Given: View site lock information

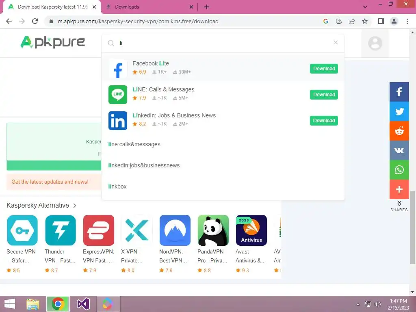Looking at the screenshot, I should 51,21.
